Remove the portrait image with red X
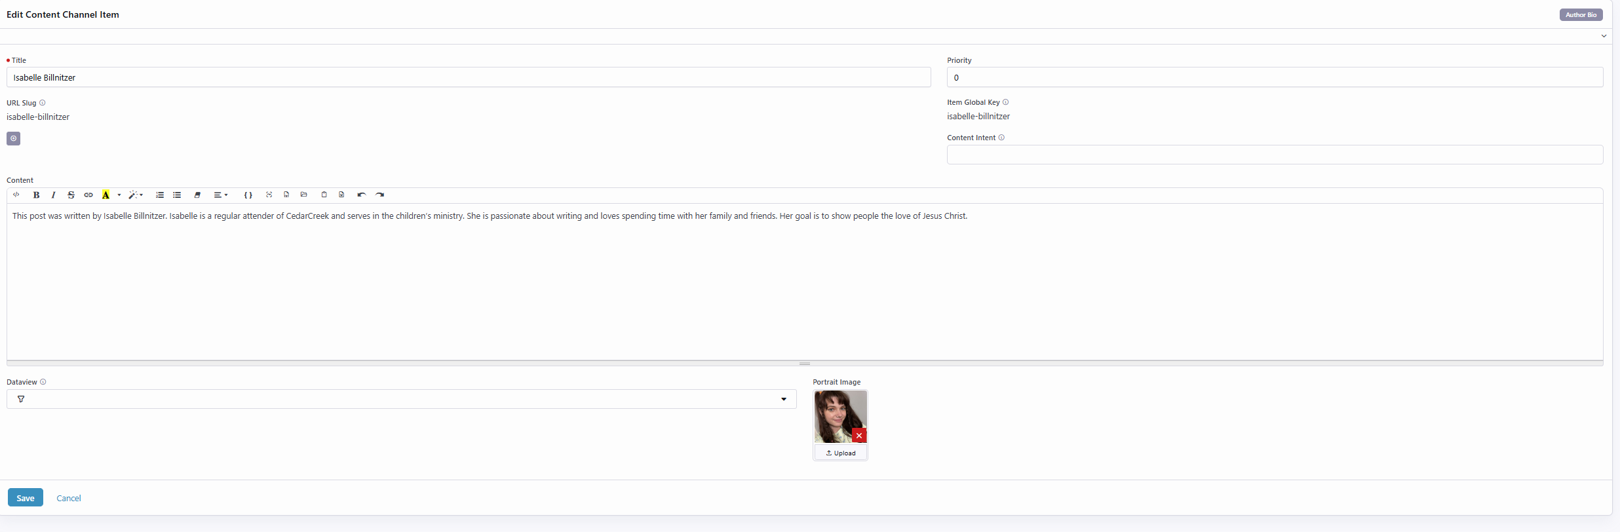This screenshot has height=532, width=1620. coord(858,436)
